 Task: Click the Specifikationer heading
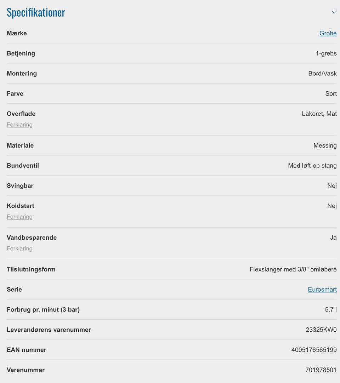pyautogui.click(x=36, y=12)
